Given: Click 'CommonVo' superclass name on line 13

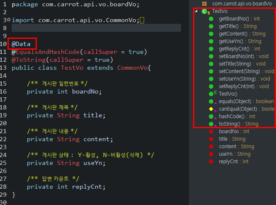Looking at the screenshot, I should (x=132, y=68).
